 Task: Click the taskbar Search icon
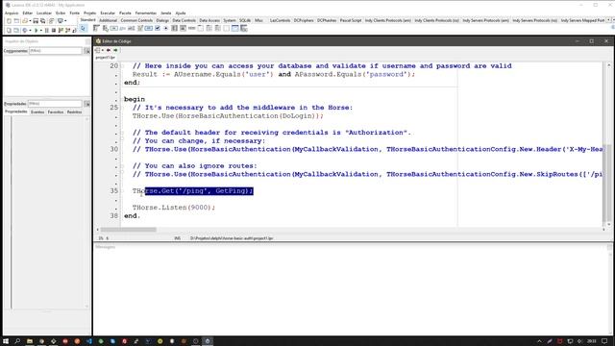[17, 341]
